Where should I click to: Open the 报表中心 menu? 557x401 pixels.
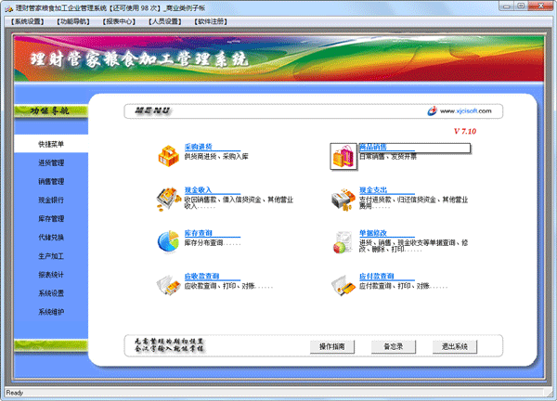point(118,20)
